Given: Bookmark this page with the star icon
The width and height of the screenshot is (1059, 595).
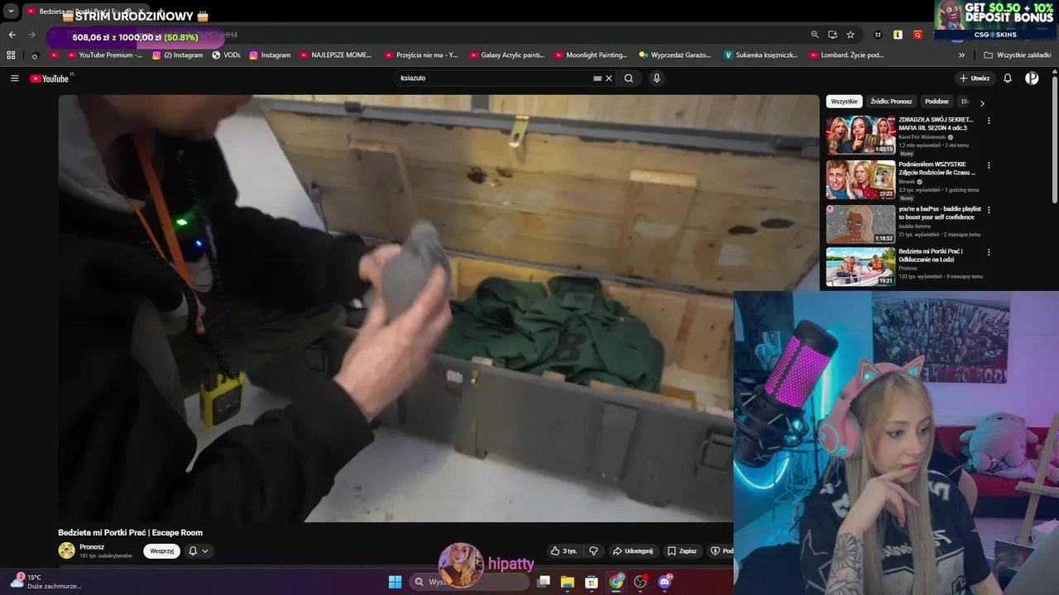Looking at the screenshot, I should coord(851,35).
